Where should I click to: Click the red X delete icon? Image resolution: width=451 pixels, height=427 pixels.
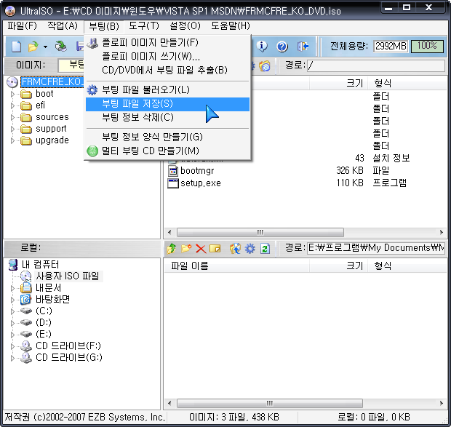(201, 249)
